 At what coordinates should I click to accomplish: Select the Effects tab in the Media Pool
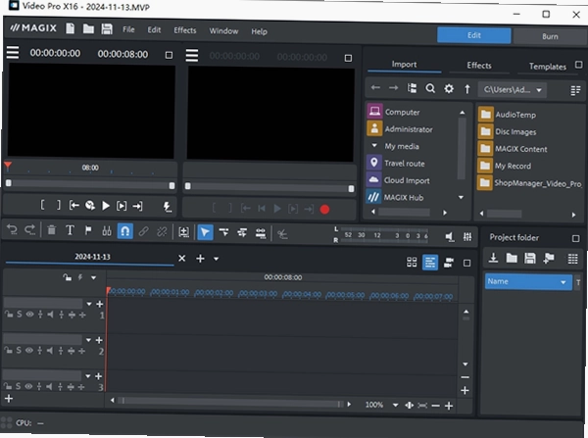pyautogui.click(x=479, y=66)
